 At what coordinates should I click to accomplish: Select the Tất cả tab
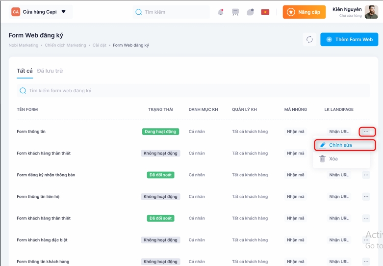(x=25, y=71)
